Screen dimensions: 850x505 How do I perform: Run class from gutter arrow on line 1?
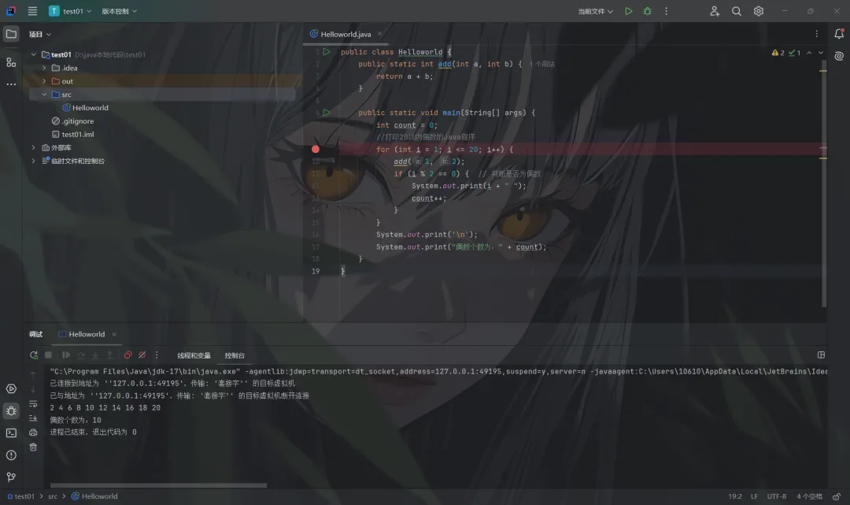pos(327,52)
